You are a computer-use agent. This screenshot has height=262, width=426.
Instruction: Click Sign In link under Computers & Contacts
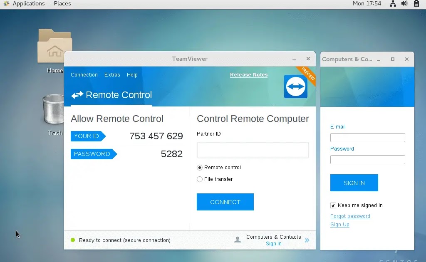(274, 244)
